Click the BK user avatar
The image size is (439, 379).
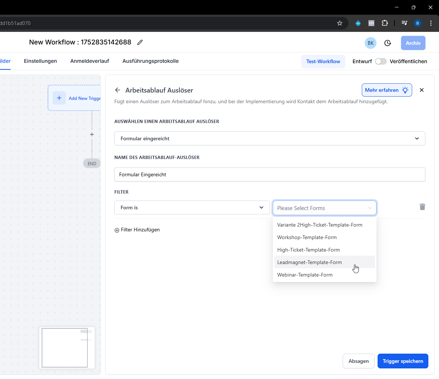370,43
